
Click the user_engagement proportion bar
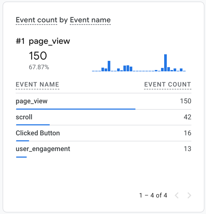(21, 157)
